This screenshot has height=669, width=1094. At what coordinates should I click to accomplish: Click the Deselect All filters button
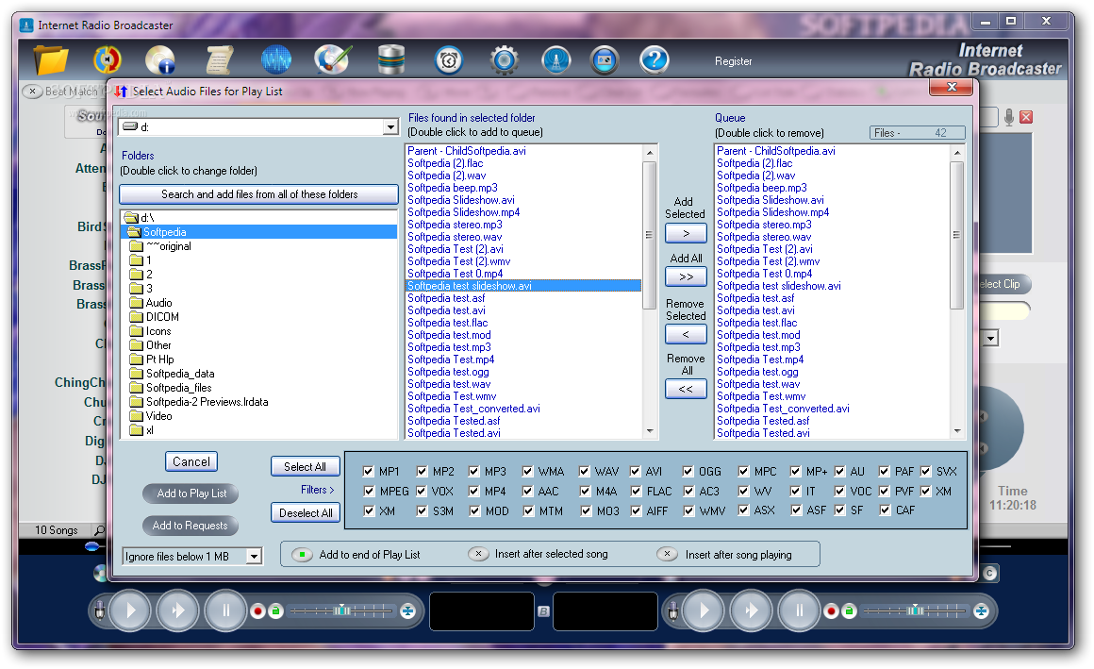click(306, 512)
